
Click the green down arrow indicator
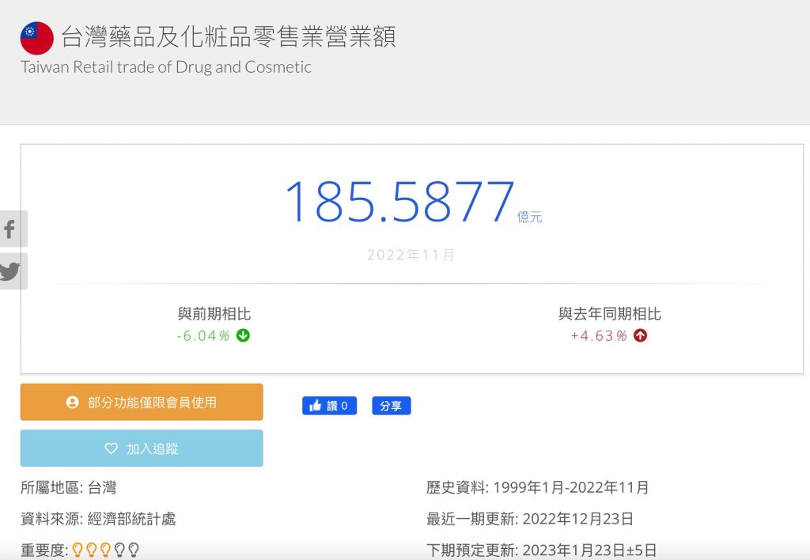[x=243, y=335]
